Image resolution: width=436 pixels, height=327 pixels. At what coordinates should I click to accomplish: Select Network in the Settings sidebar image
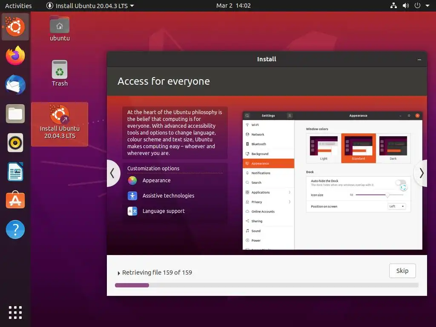click(268, 134)
